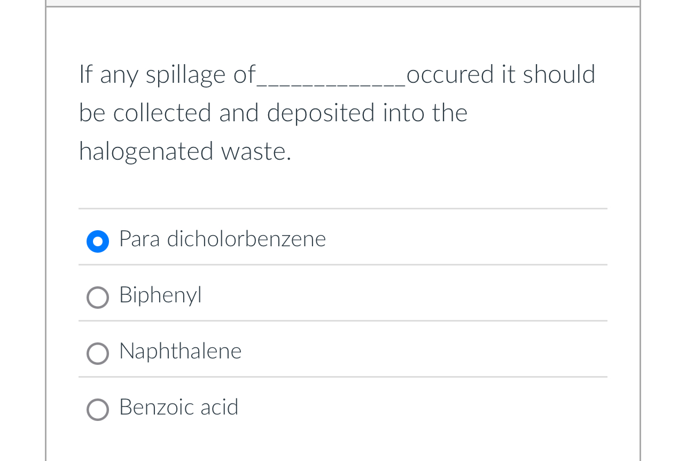The image size is (686, 461).
Task: Click the blank underline in the question
Action: point(331,80)
